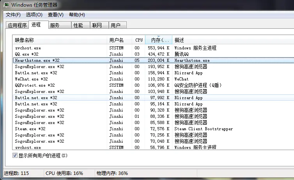Image resolution: width=294 pixels, height=180 pixels.
Task: Select SogouExplorer.exe row using 90,328 K
Action: click(x=153, y=110)
